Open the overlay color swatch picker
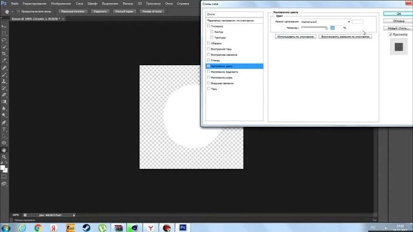This screenshot has height=232, width=413. coord(358,22)
